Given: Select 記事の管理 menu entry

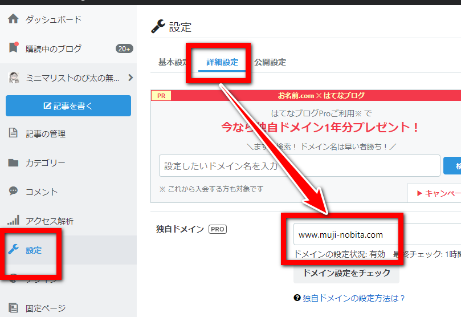Looking at the screenshot, I should click(x=46, y=134).
